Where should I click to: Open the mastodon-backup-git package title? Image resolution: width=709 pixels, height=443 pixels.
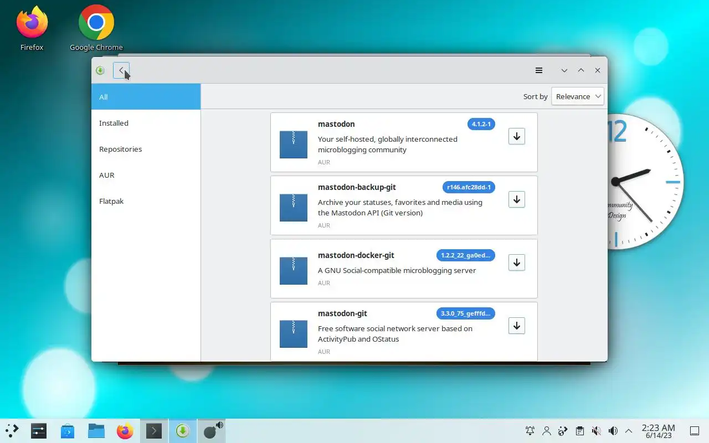357,187
